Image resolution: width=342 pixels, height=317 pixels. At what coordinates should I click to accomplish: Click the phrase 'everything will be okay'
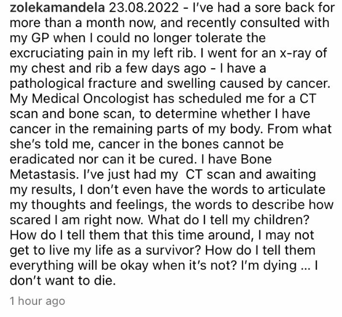coord(79,266)
